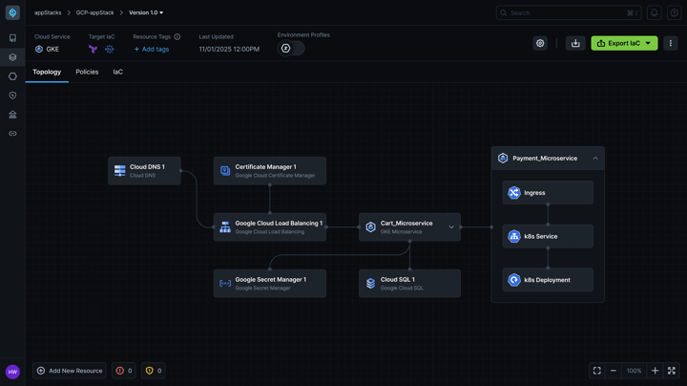Select the k8s Service node

coord(548,236)
